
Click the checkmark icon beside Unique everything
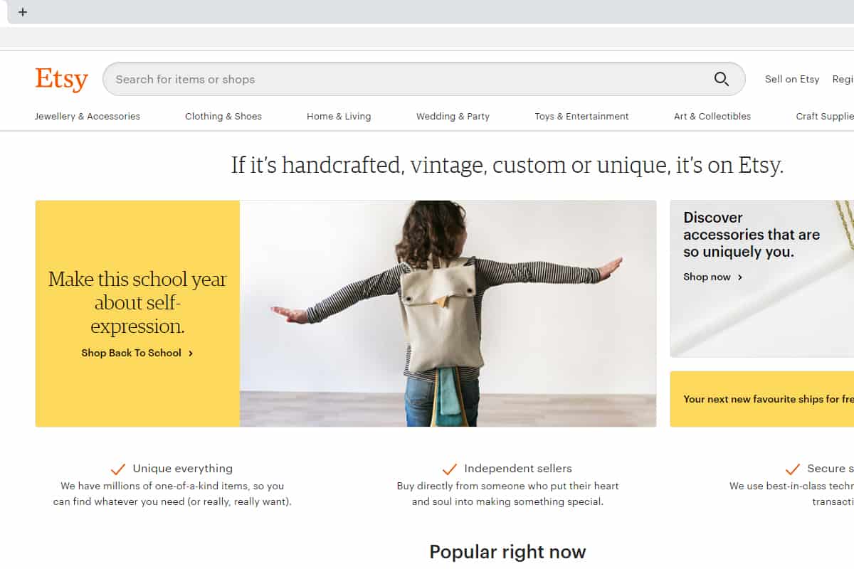click(x=118, y=469)
